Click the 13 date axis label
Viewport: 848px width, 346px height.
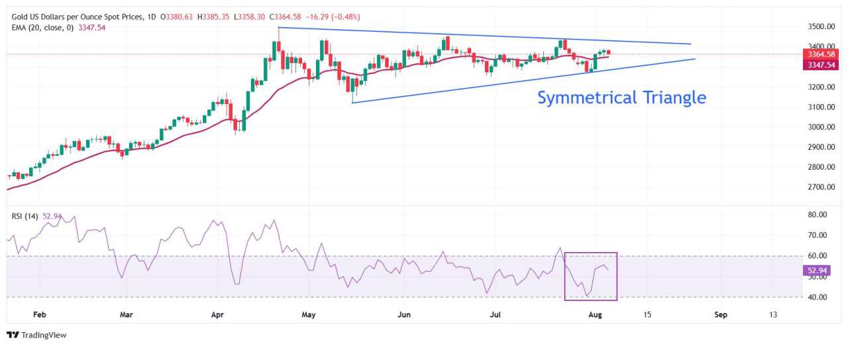(773, 315)
